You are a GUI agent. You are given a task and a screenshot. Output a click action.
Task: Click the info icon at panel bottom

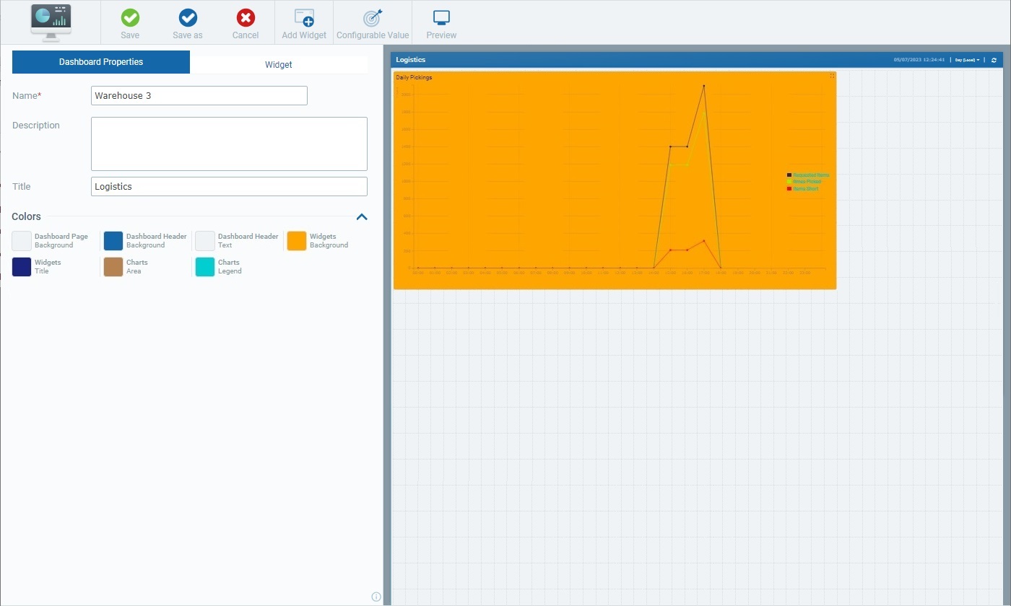(x=376, y=597)
